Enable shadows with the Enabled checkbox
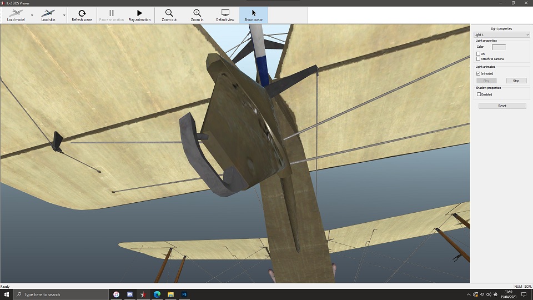Viewport: 533px width, 300px height. point(479,94)
